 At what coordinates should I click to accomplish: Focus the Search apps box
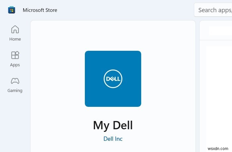click(213, 10)
